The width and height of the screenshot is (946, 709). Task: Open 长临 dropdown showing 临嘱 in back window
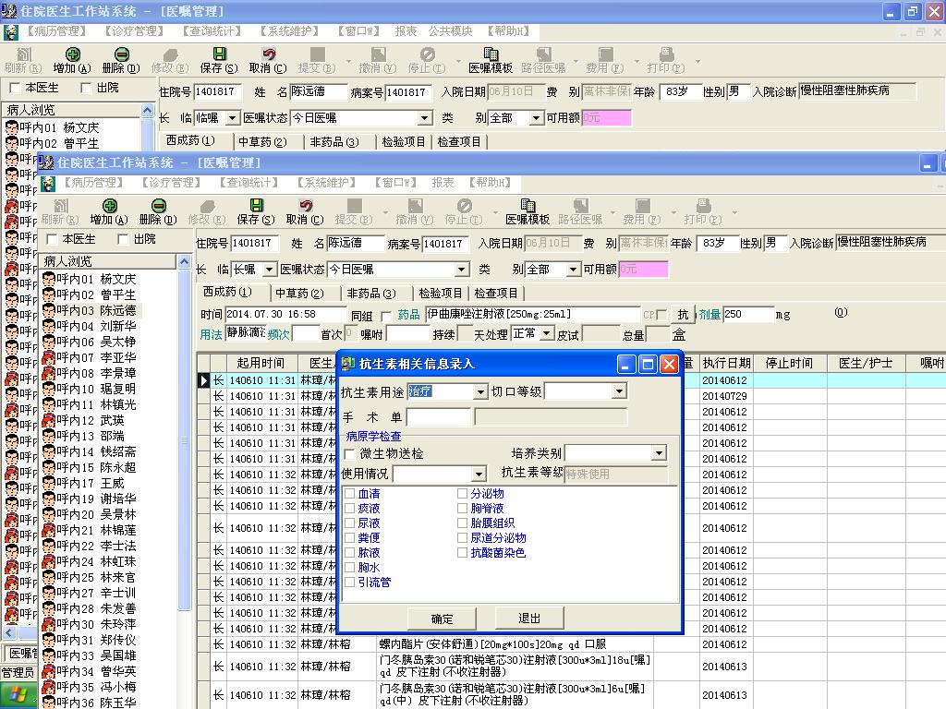point(232,118)
